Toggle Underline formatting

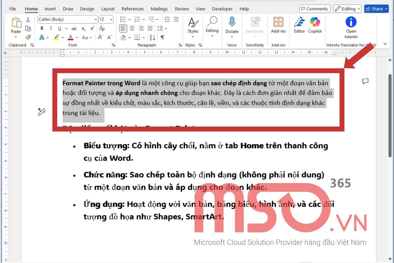pyautogui.click(x=59, y=29)
